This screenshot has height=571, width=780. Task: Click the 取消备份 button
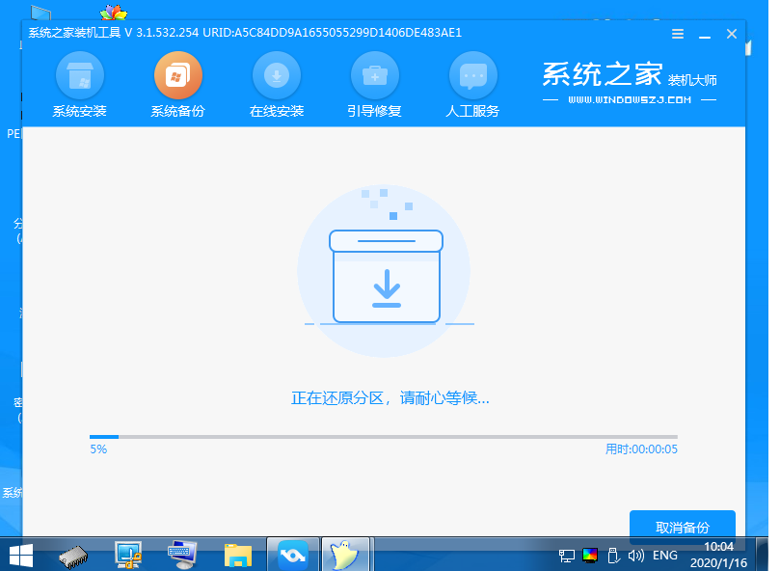(683, 528)
